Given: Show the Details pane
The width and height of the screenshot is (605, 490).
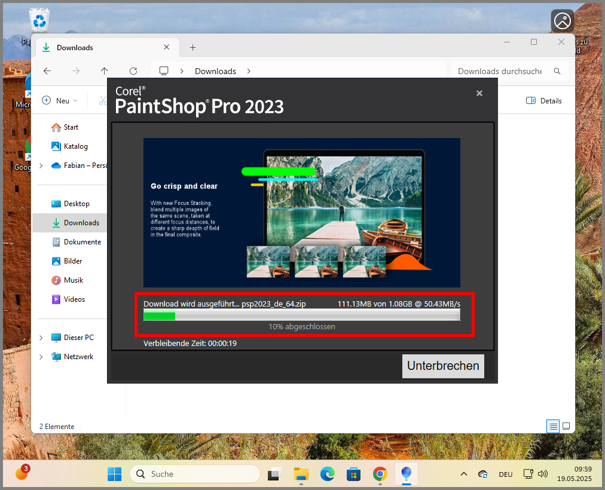Looking at the screenshot, I should pyautogui.click(x=543, y=100).
